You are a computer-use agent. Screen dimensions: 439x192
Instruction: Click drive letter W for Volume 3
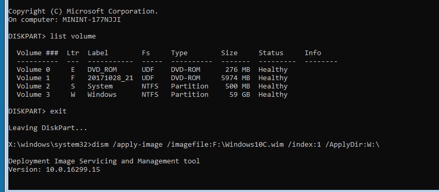point(73,95)
